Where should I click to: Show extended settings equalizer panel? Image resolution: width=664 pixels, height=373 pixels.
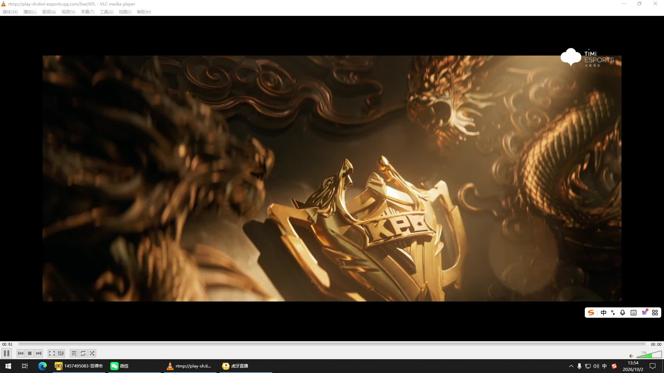[61, 353]
